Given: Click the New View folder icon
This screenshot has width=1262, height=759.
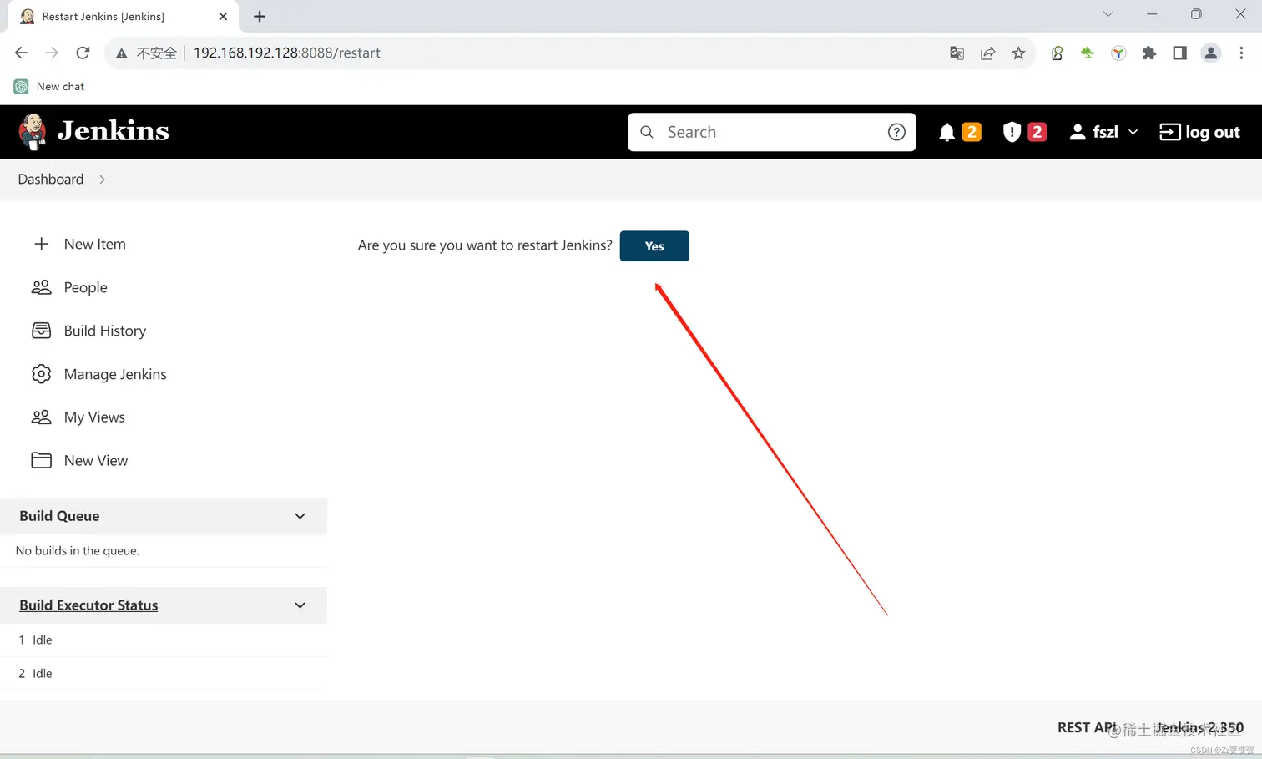Looking at the screenshot, I should click(41, 460).
